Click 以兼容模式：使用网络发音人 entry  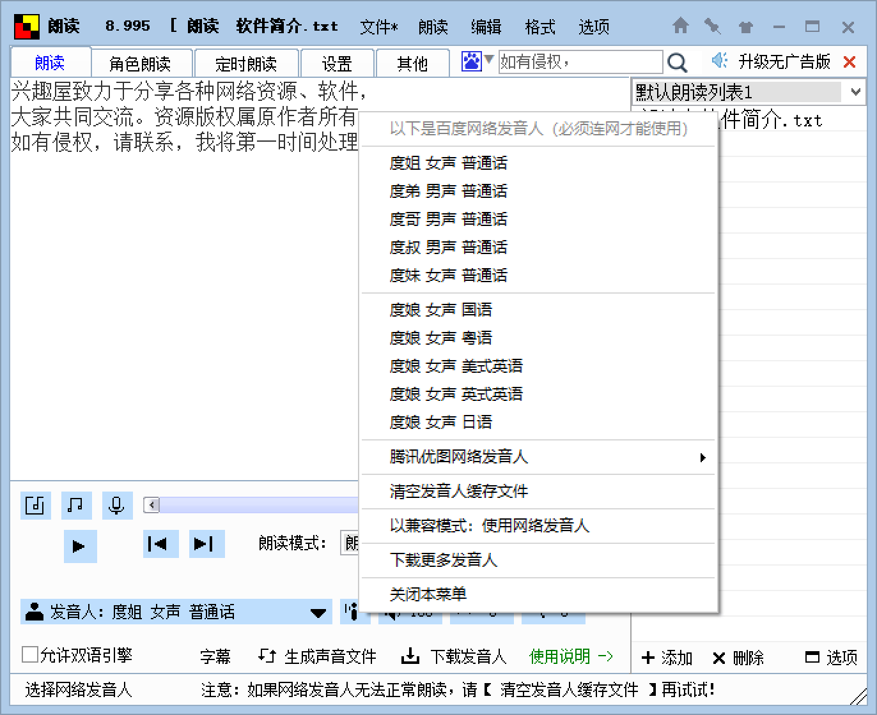click(x=538, y=526)
